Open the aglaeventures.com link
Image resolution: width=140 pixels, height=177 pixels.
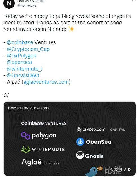point(46,82)
